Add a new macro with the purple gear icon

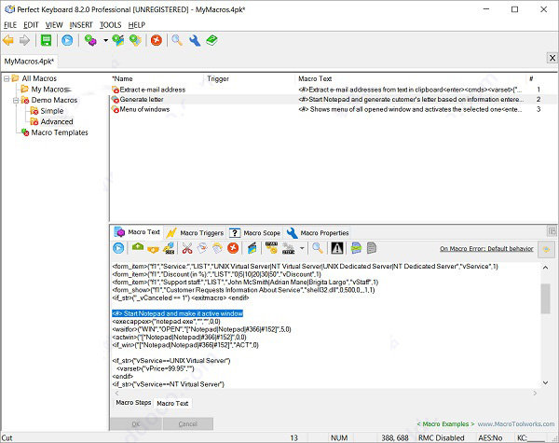tap(90, 41)
